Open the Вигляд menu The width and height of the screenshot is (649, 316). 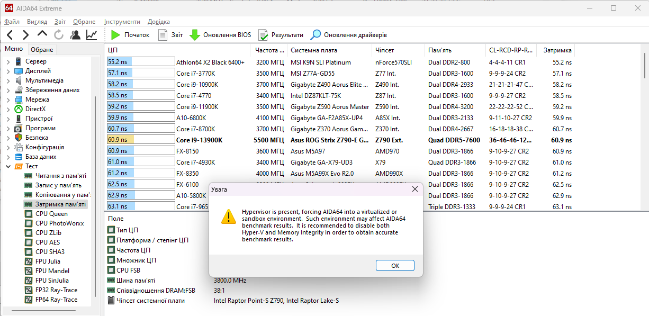coord(37,22)
